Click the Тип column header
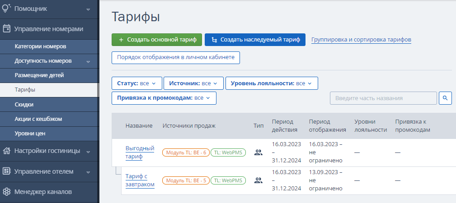The image size is (456, 203). point(259,126)
